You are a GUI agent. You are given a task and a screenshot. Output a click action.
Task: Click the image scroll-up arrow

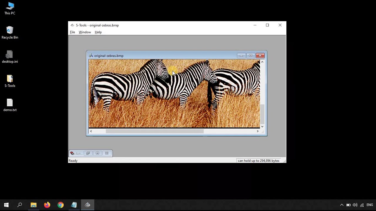[262, 62]
